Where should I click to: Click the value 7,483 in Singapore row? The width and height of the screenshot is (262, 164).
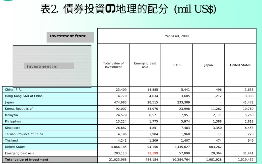pos(185,128)
